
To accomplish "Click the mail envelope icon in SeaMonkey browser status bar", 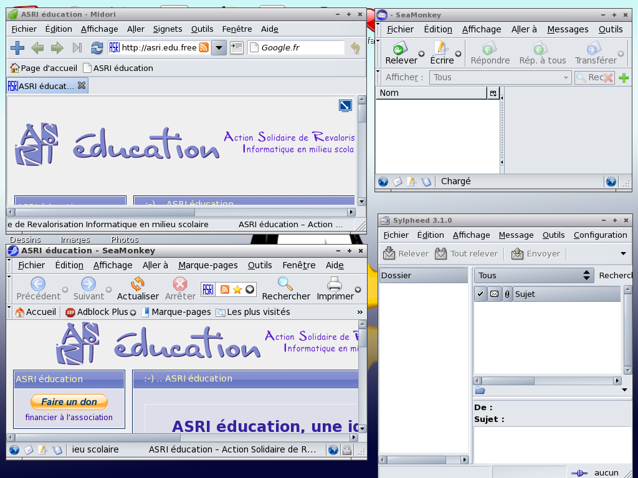I will click(29, 450).
